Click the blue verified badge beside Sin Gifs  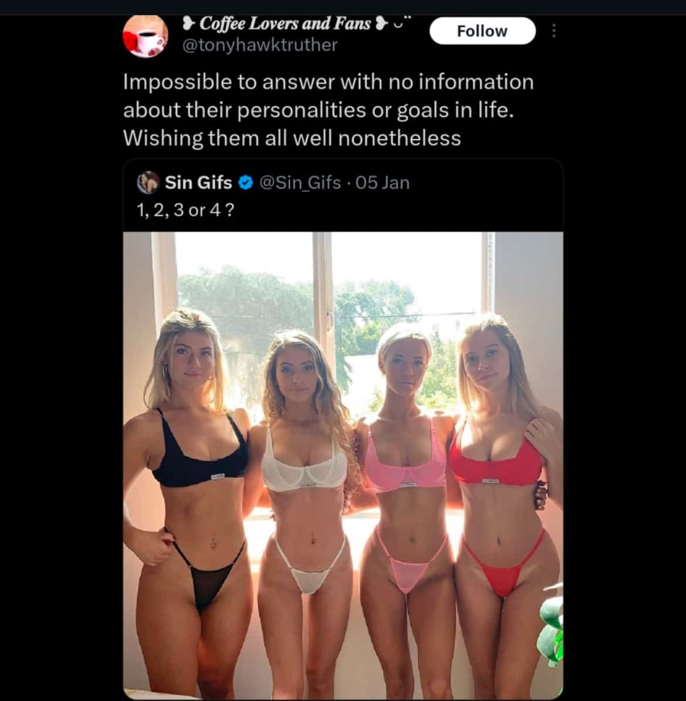tap(246, 183)
